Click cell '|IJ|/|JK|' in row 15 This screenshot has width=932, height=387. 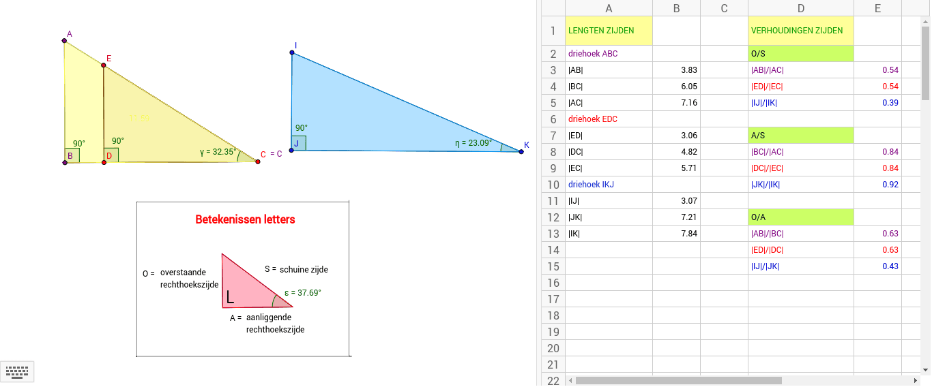801,266
